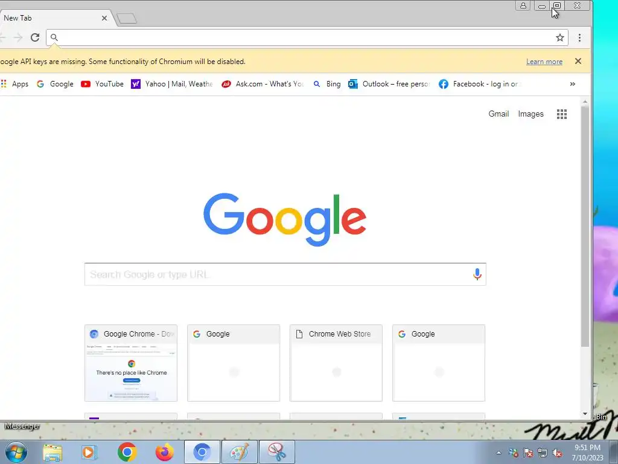Image resolution: width=618 pixels, height=464 pixels.
Task: Open the muted volume tray icon
Action: [x=557, y=453]
